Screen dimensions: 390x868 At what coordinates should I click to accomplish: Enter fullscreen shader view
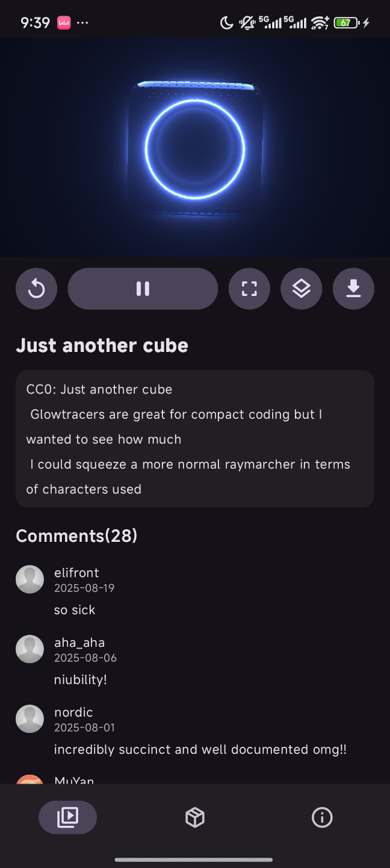pos(249,289)
